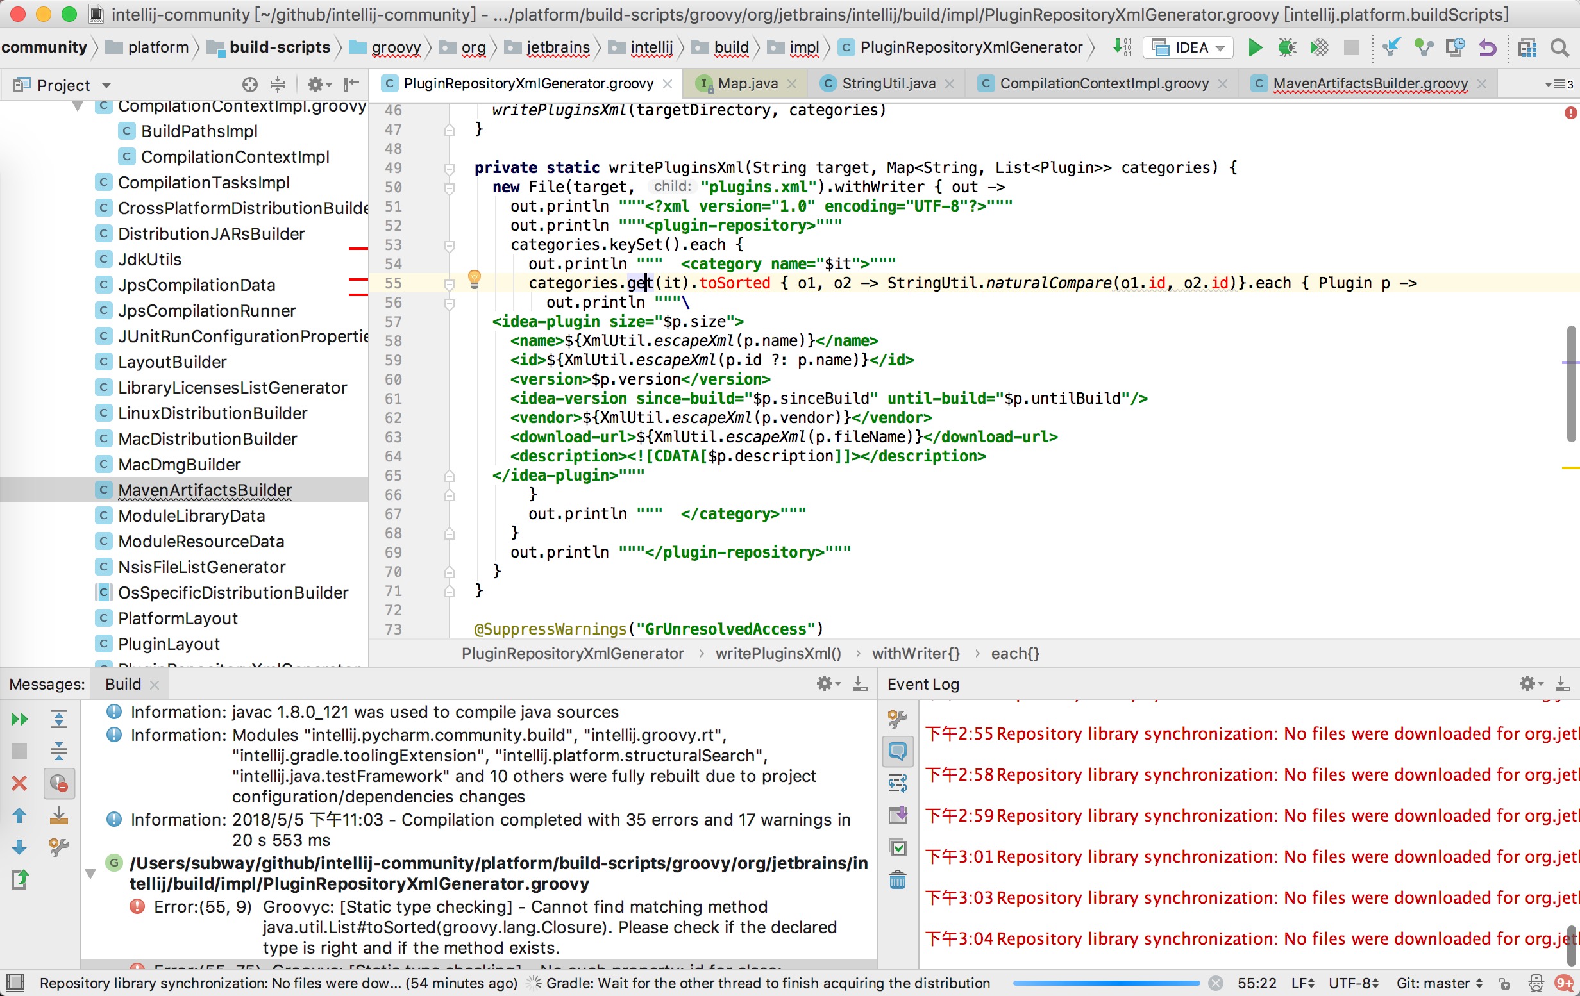1580x996 pixels.
Task: Click the Search Everywhere magnifier icon
Action: pos(1559,47)
